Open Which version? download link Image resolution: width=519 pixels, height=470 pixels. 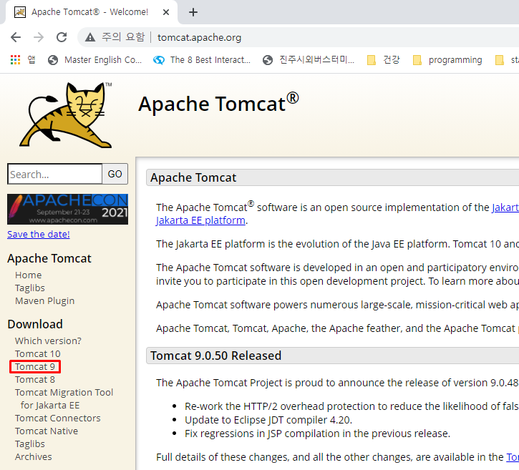(48, 341)
